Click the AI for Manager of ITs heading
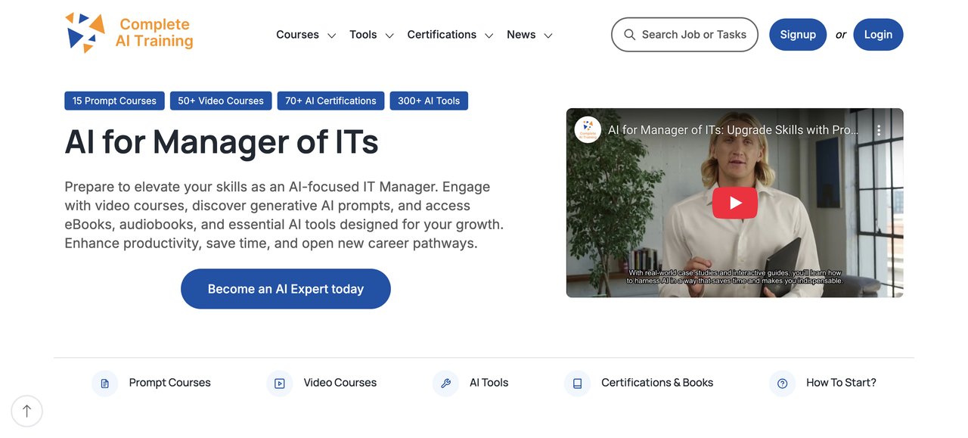968x438 pixels. 222,141
